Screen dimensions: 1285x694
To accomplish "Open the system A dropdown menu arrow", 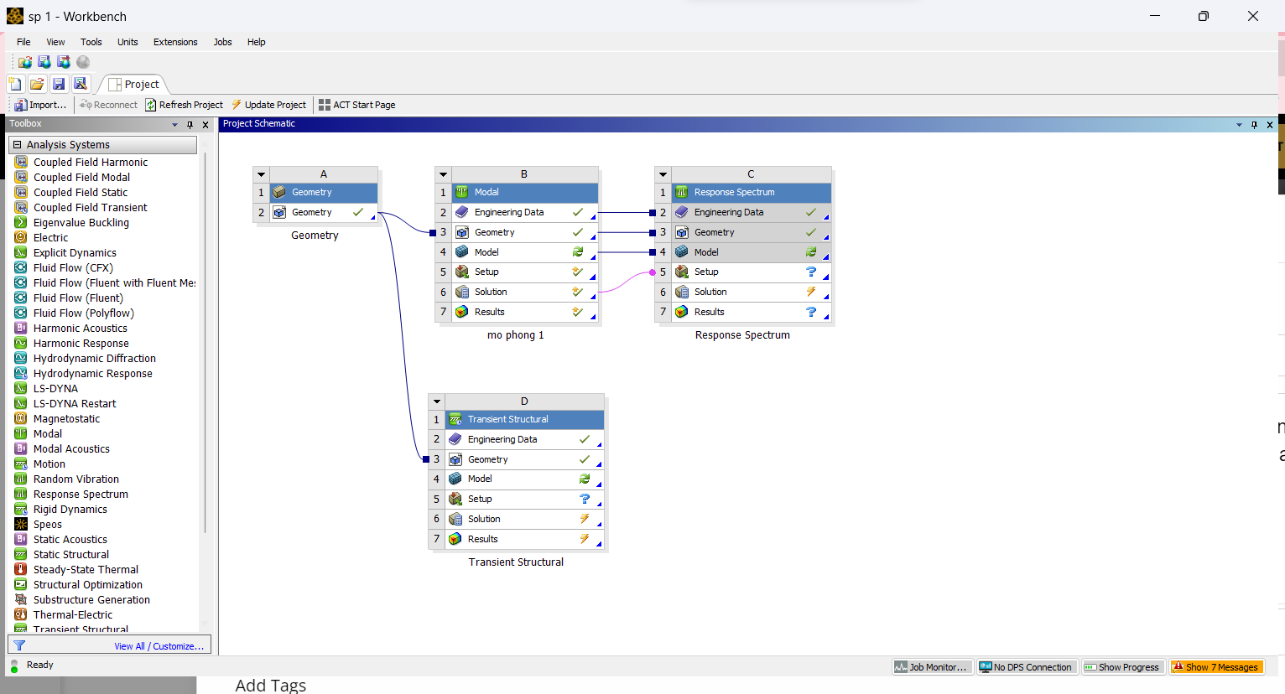I will pyautogui.click(x=262, y=174).
